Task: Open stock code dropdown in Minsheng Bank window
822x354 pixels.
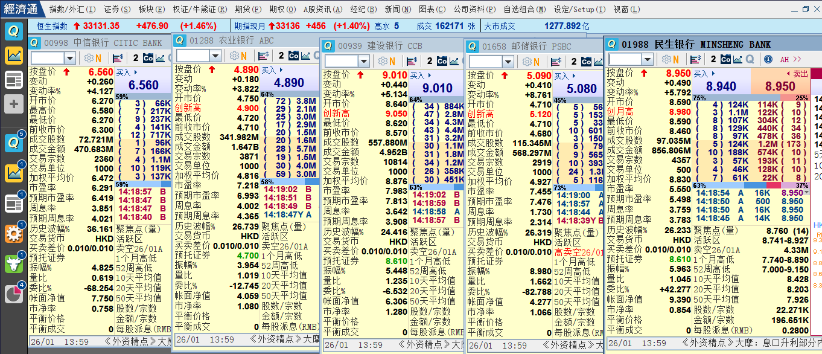Action: pos(649,59)
